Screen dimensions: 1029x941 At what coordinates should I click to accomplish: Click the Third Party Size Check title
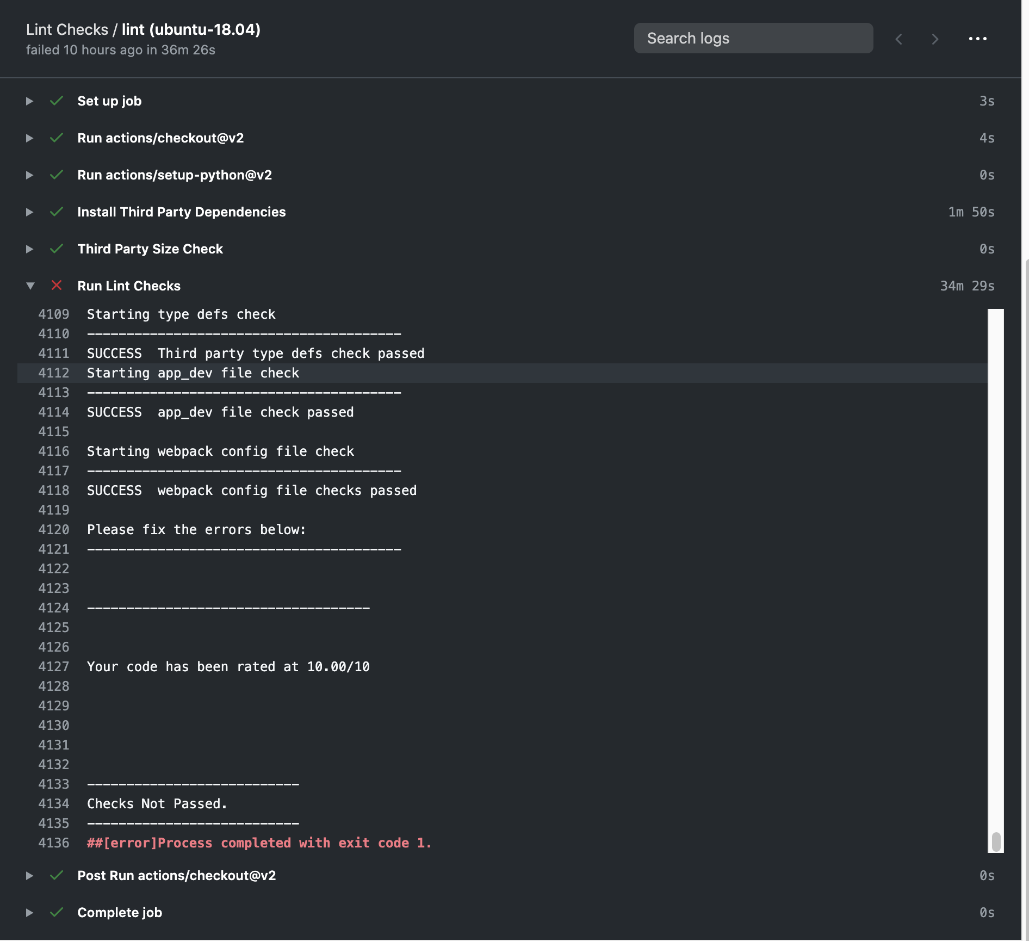[150, 249]
